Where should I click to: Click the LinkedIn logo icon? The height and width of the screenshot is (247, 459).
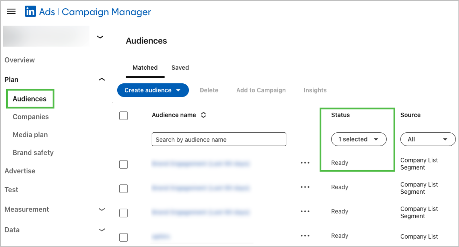(x=30, y=11)
